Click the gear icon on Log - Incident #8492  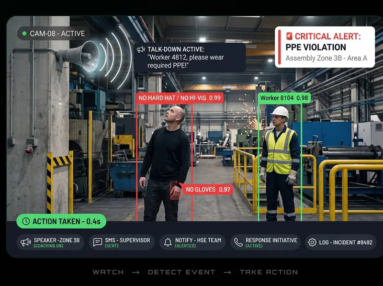point(312,242)
